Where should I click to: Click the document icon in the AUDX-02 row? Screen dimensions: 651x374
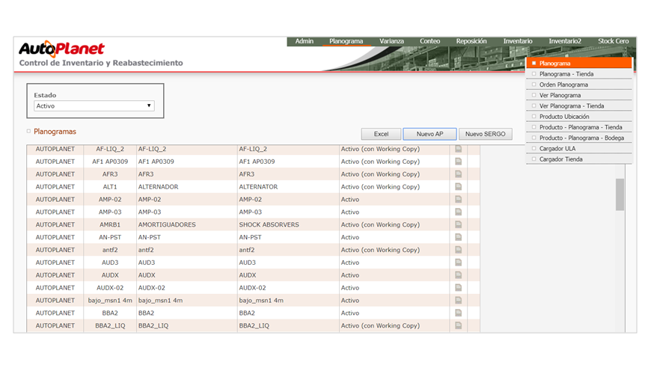click(458, 288)
